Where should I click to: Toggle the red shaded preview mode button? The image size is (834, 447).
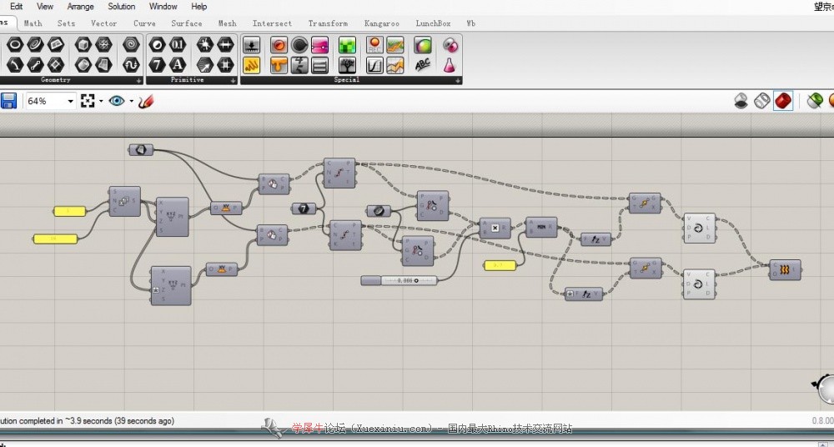[x=783, y=101]
